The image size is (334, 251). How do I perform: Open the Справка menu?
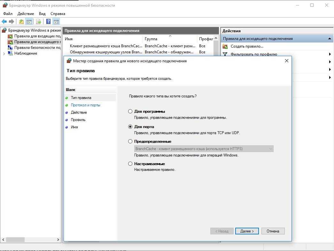(x=58, y=14)
